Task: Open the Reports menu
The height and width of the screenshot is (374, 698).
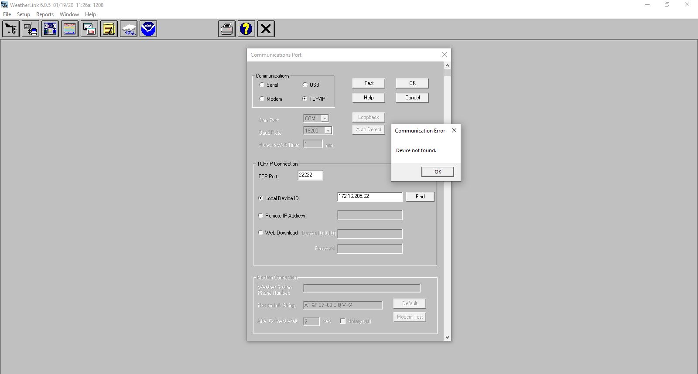Action: click(x=45, y=14)
